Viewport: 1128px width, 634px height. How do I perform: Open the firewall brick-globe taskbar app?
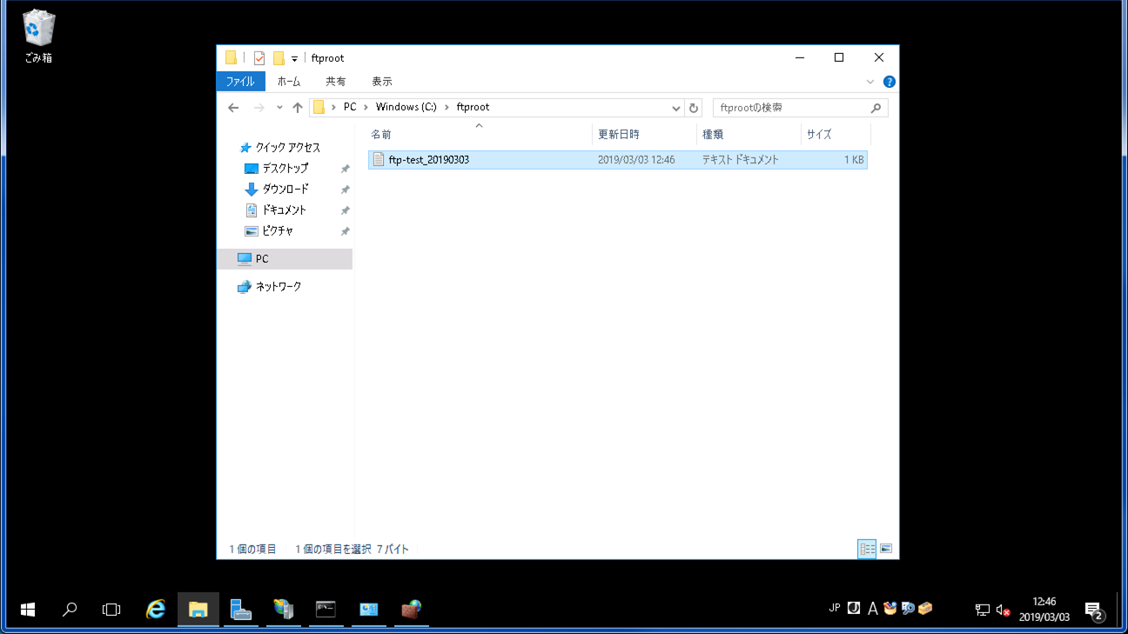(411, 610)
